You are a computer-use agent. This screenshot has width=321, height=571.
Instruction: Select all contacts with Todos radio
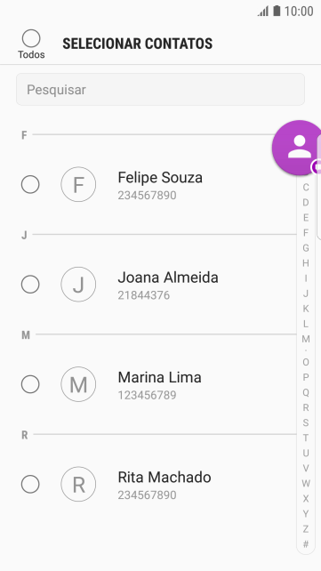pos(31,38)
